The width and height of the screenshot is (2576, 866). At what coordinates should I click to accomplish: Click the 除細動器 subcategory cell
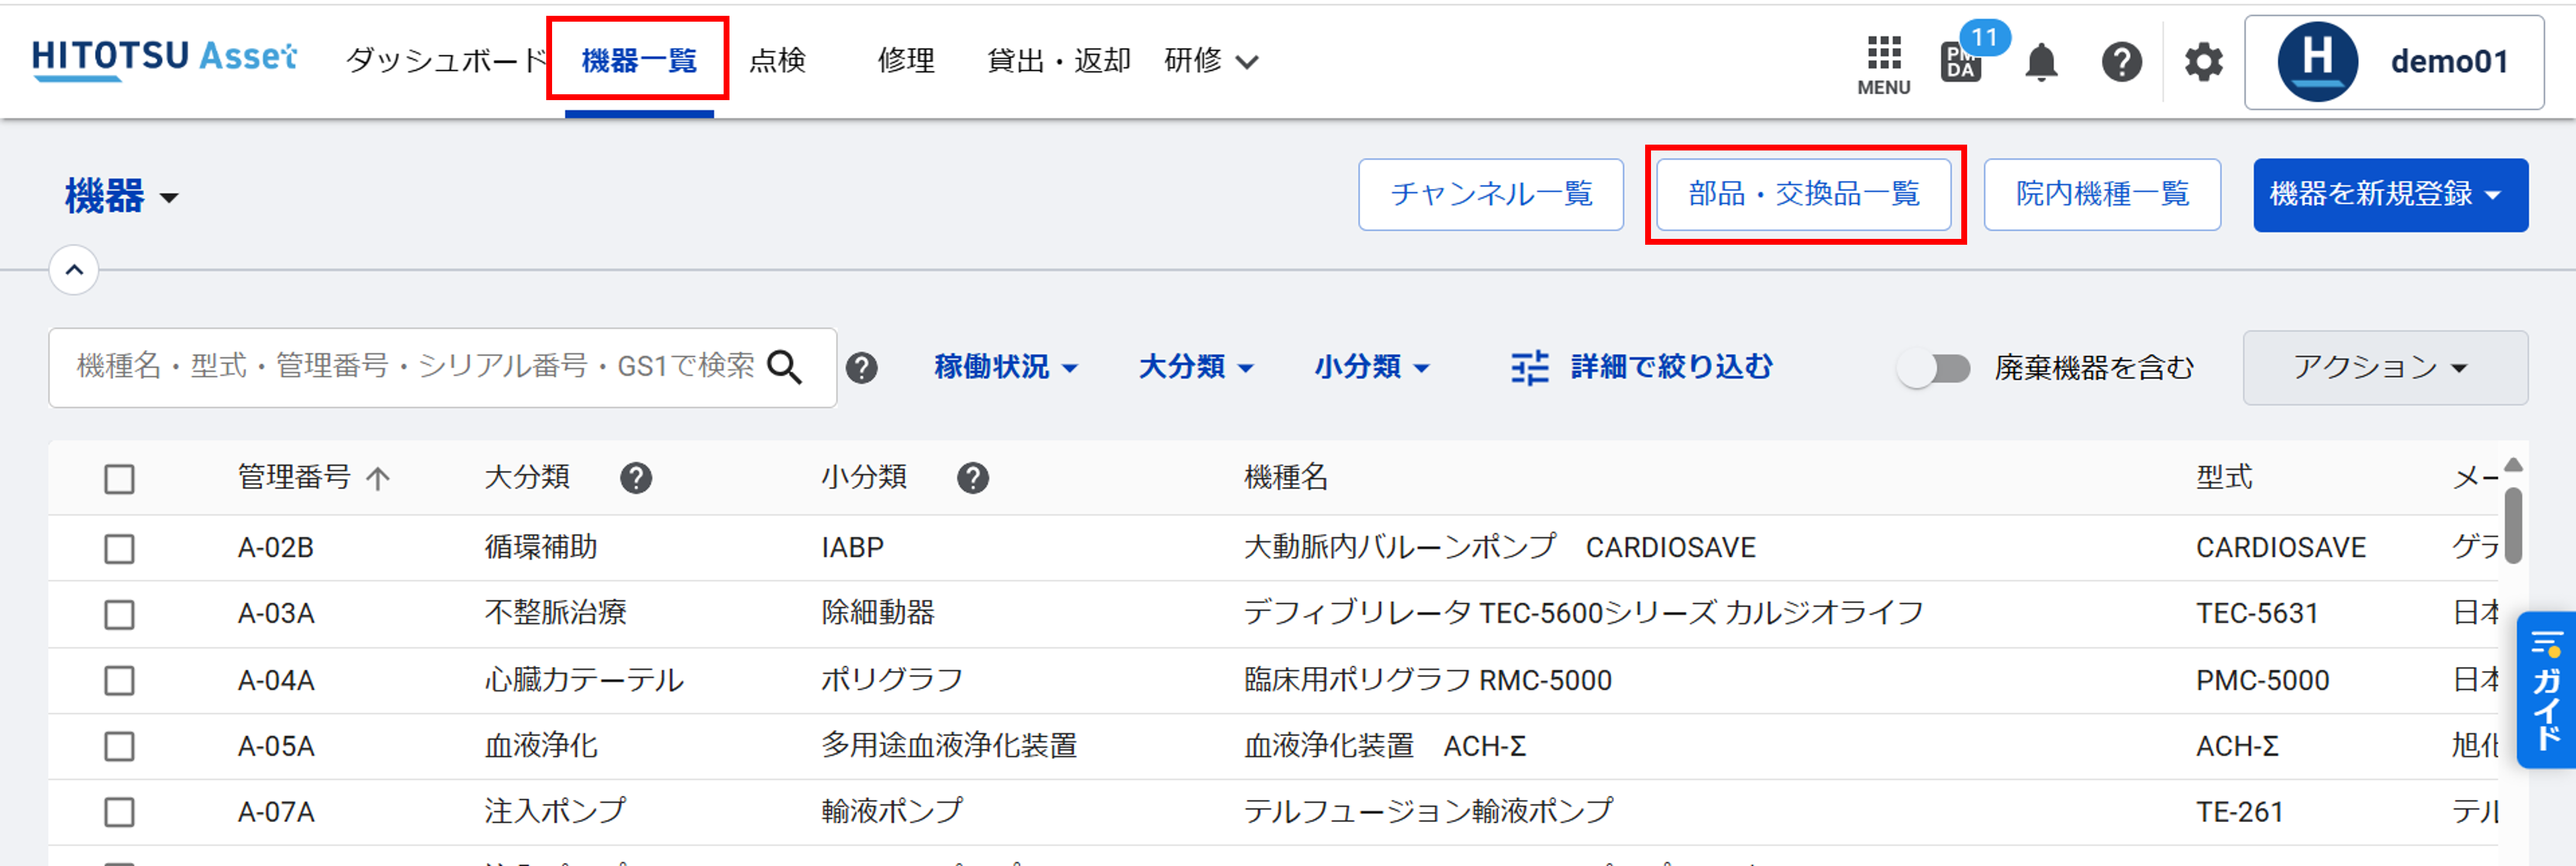coord(878,613)
